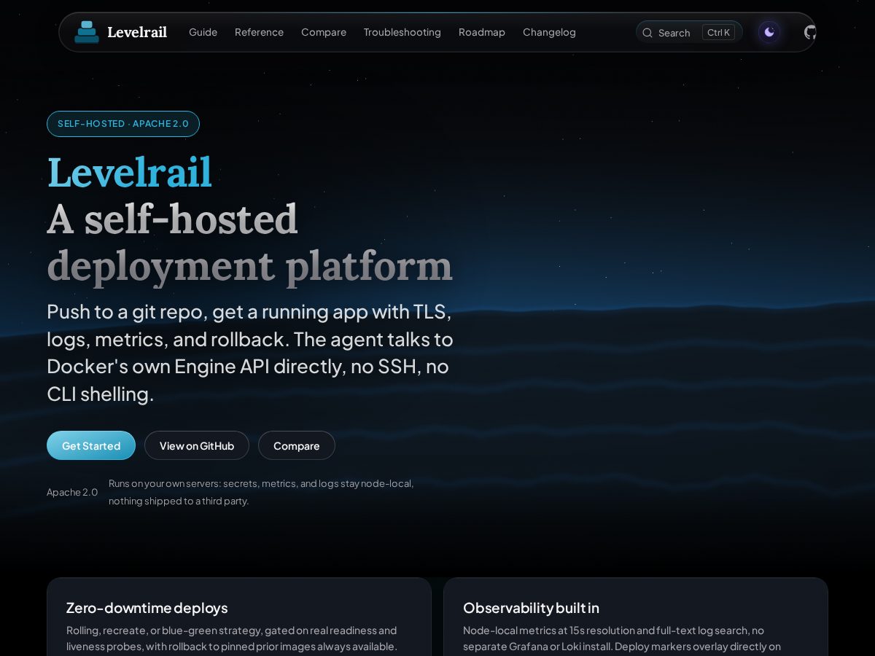
Task: Click the 'Push to a git repo' paragraph
Action: [250, 353]
